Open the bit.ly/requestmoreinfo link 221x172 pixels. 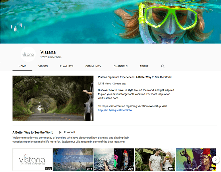[115, 110]
